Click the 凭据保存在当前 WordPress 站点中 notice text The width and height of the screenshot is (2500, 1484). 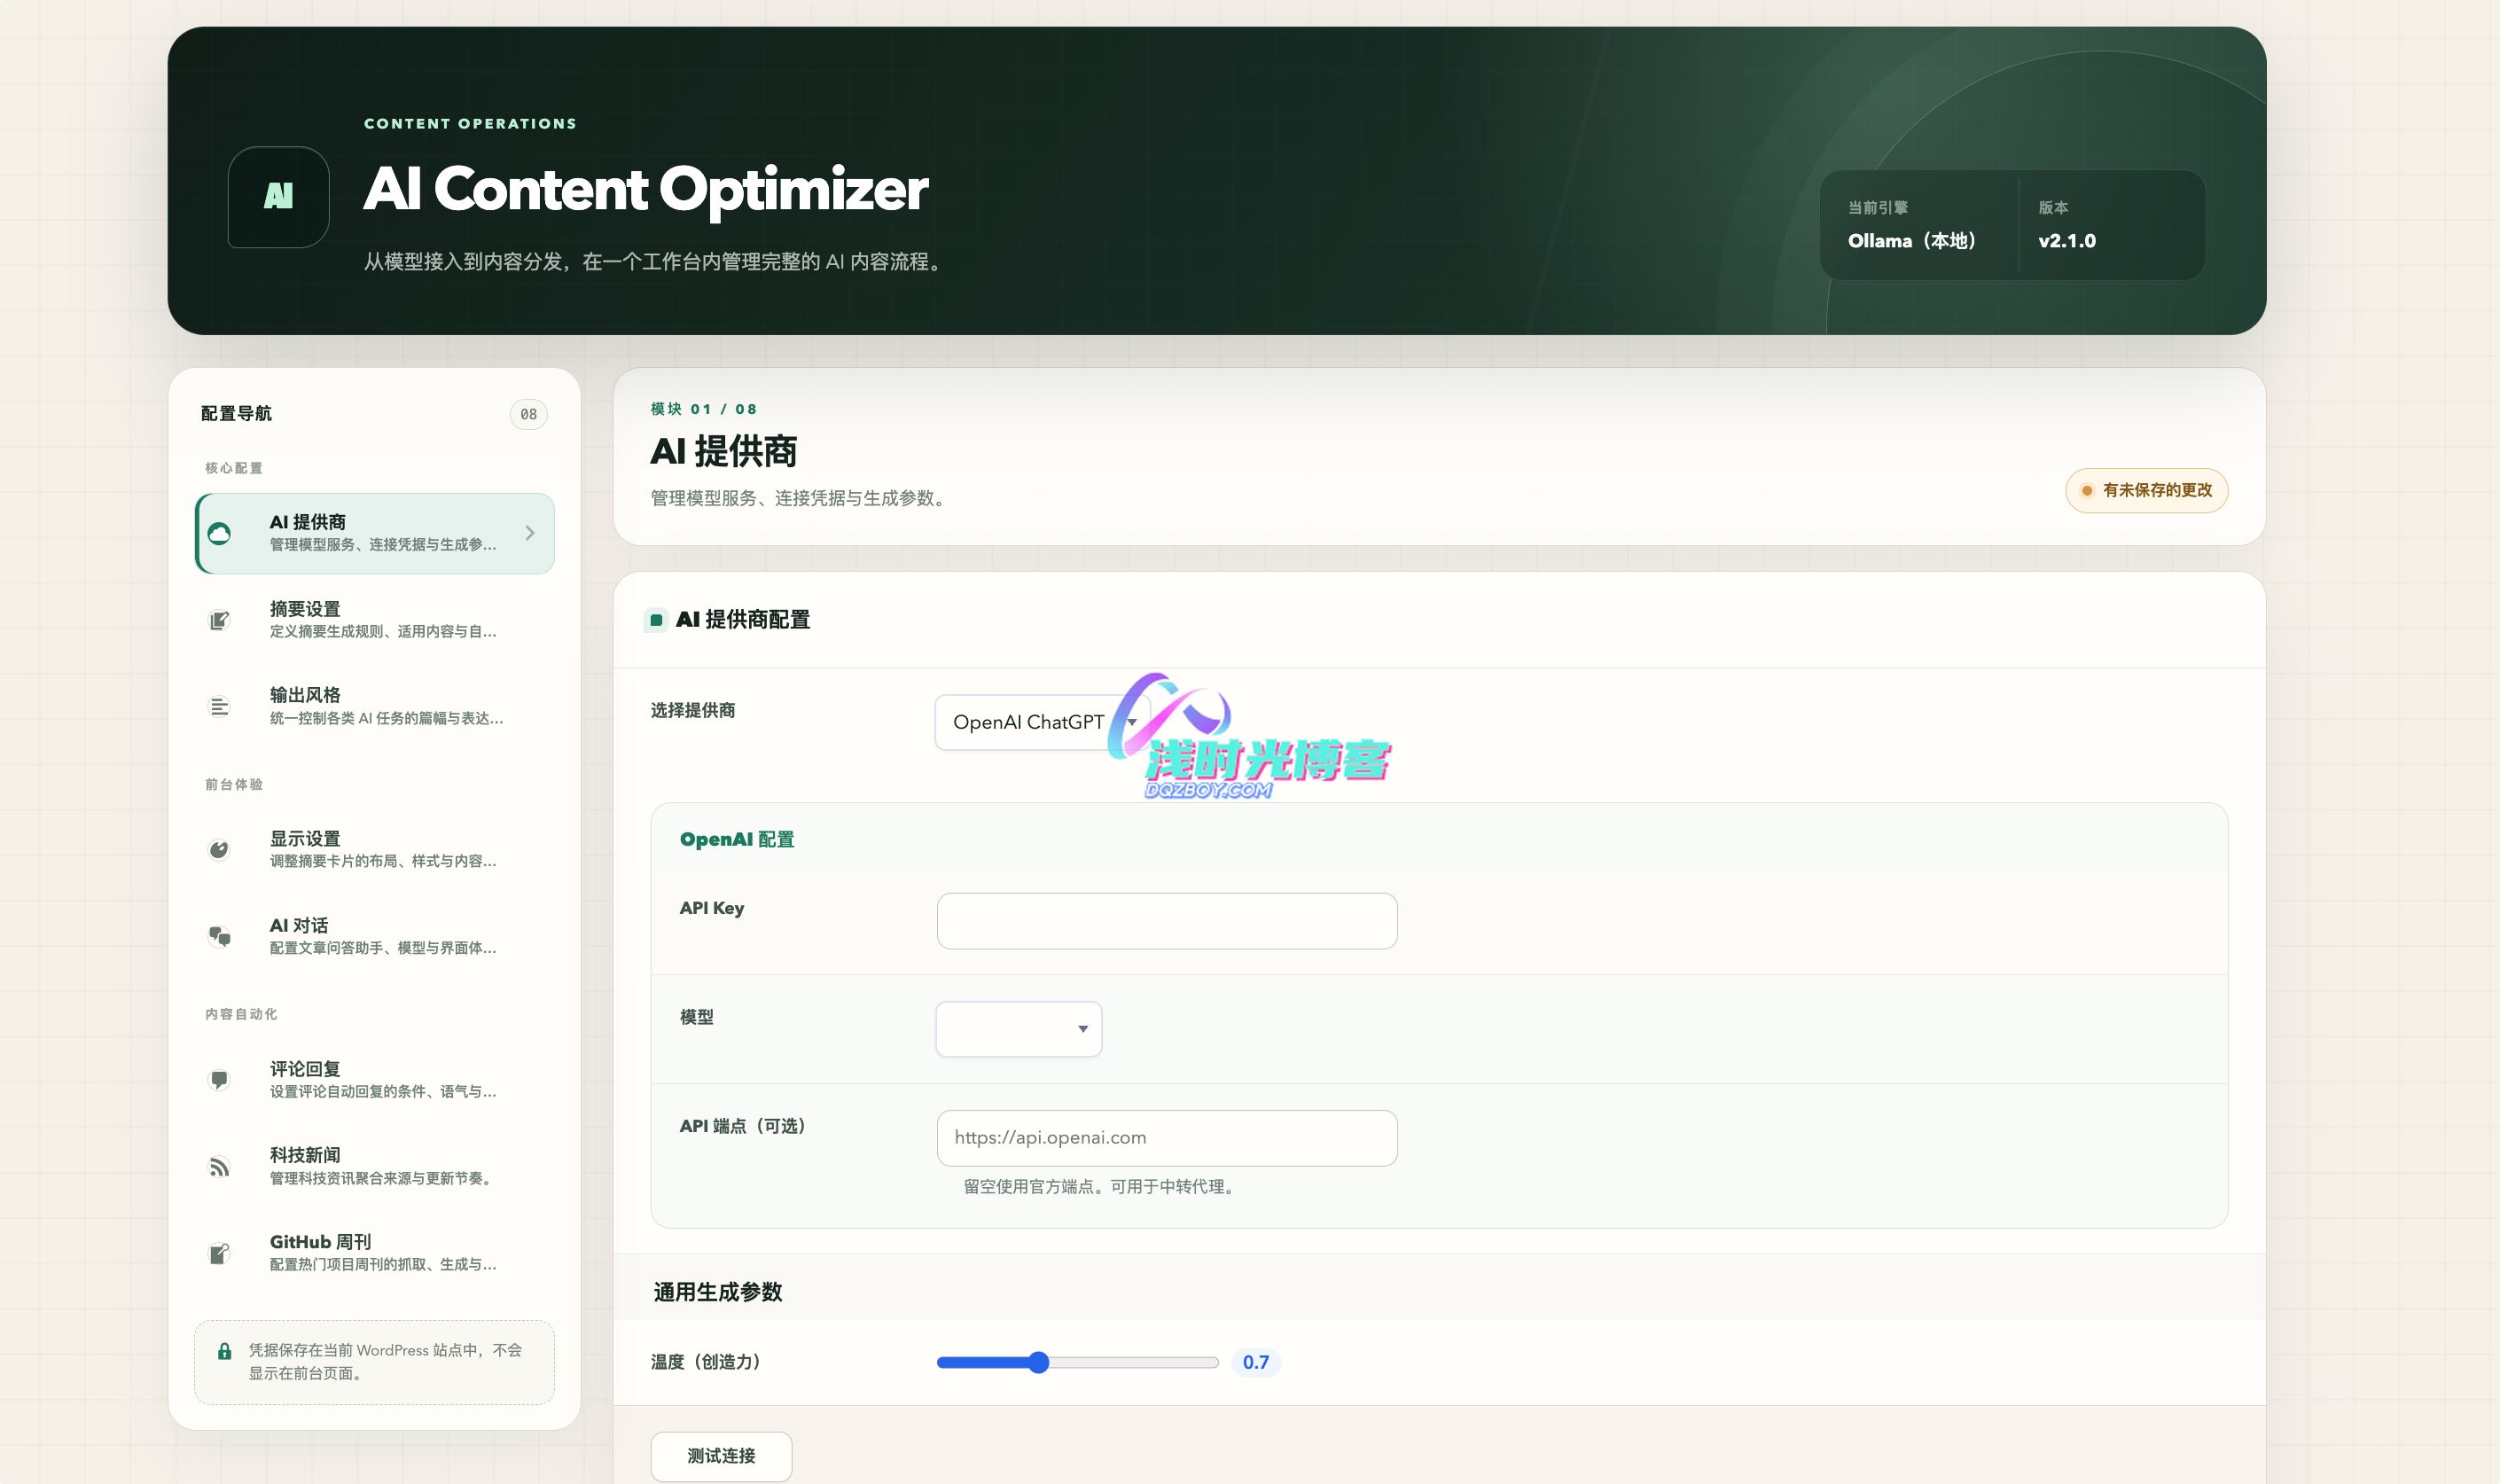click(385, 1362)
